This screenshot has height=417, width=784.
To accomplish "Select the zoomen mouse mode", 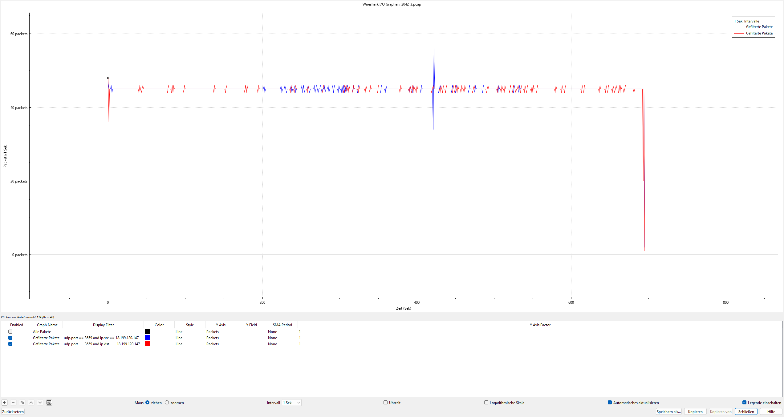I will (167, 403).
